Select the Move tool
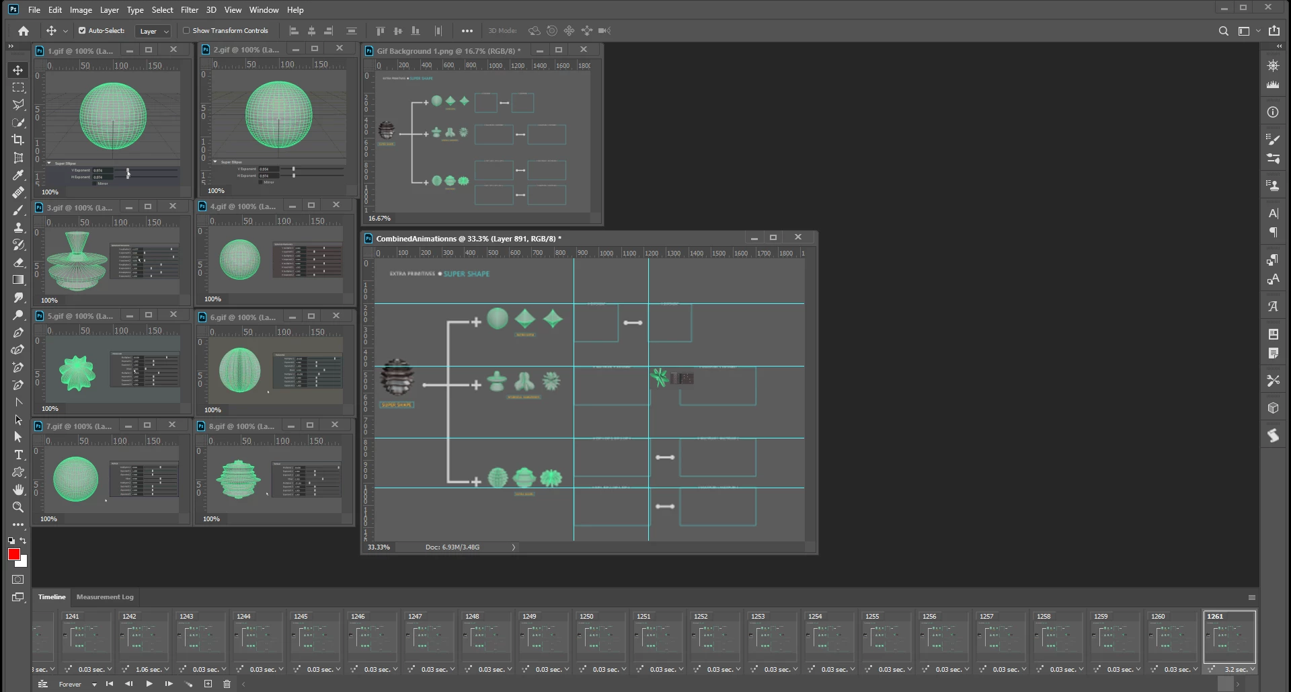 tap(18, 70)
